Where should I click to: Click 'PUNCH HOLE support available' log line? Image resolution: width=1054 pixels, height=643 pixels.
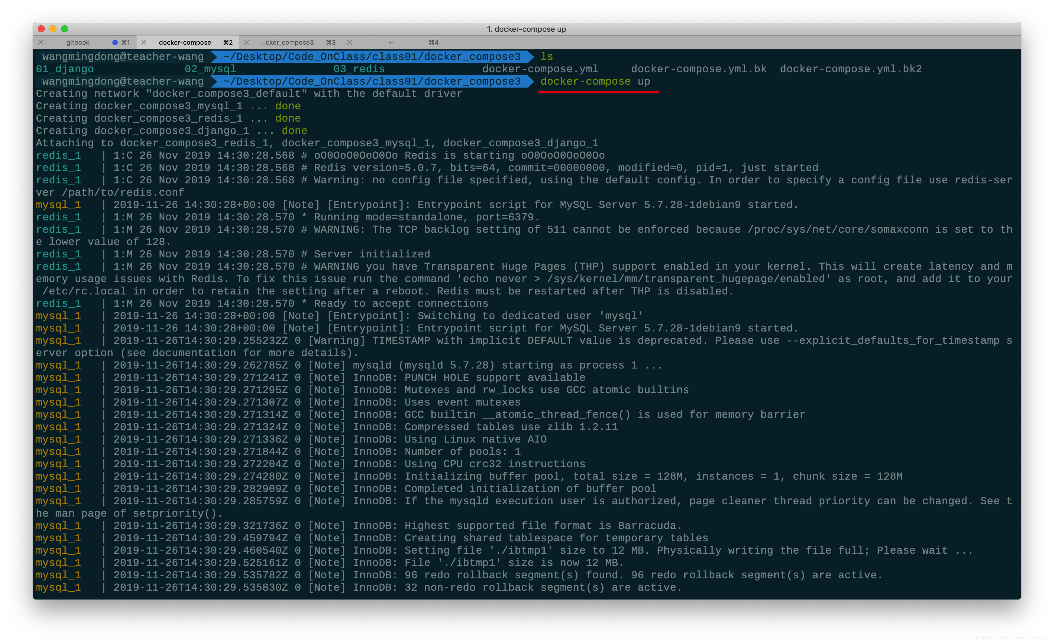coord(311,378)
